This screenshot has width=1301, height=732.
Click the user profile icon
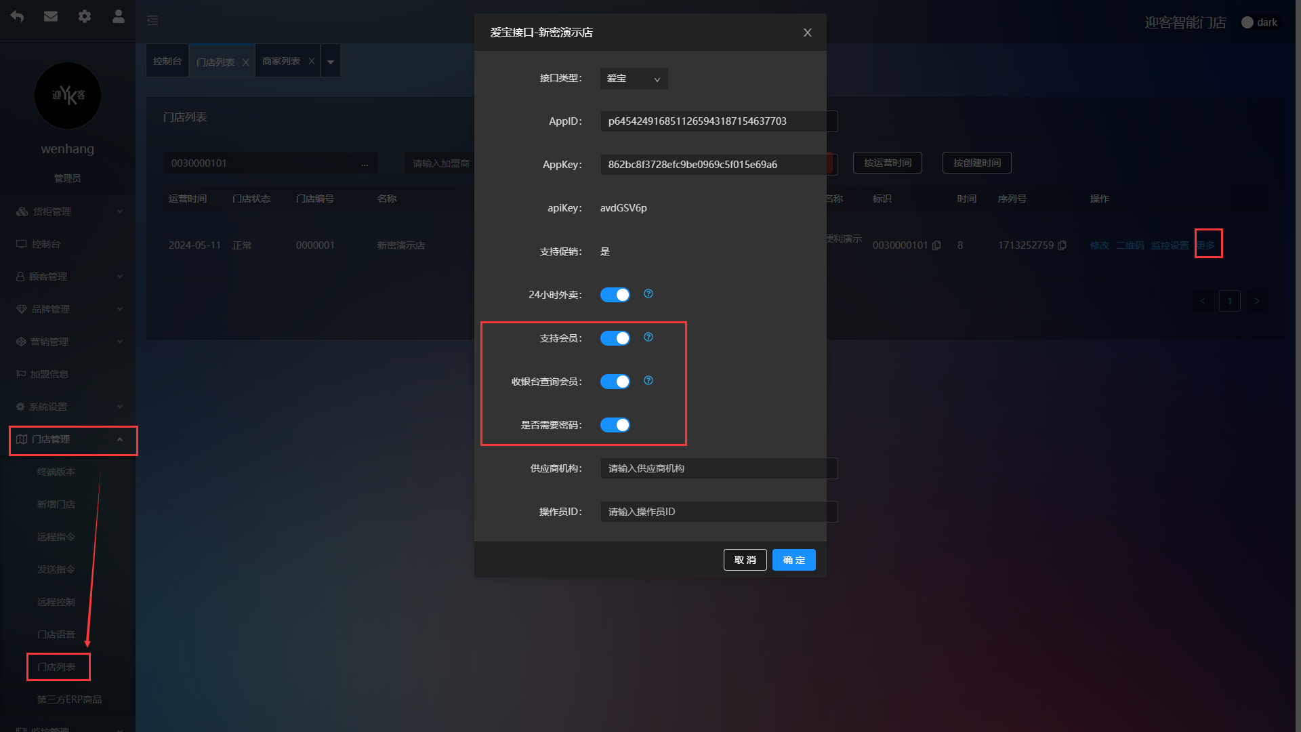[119, 16]
